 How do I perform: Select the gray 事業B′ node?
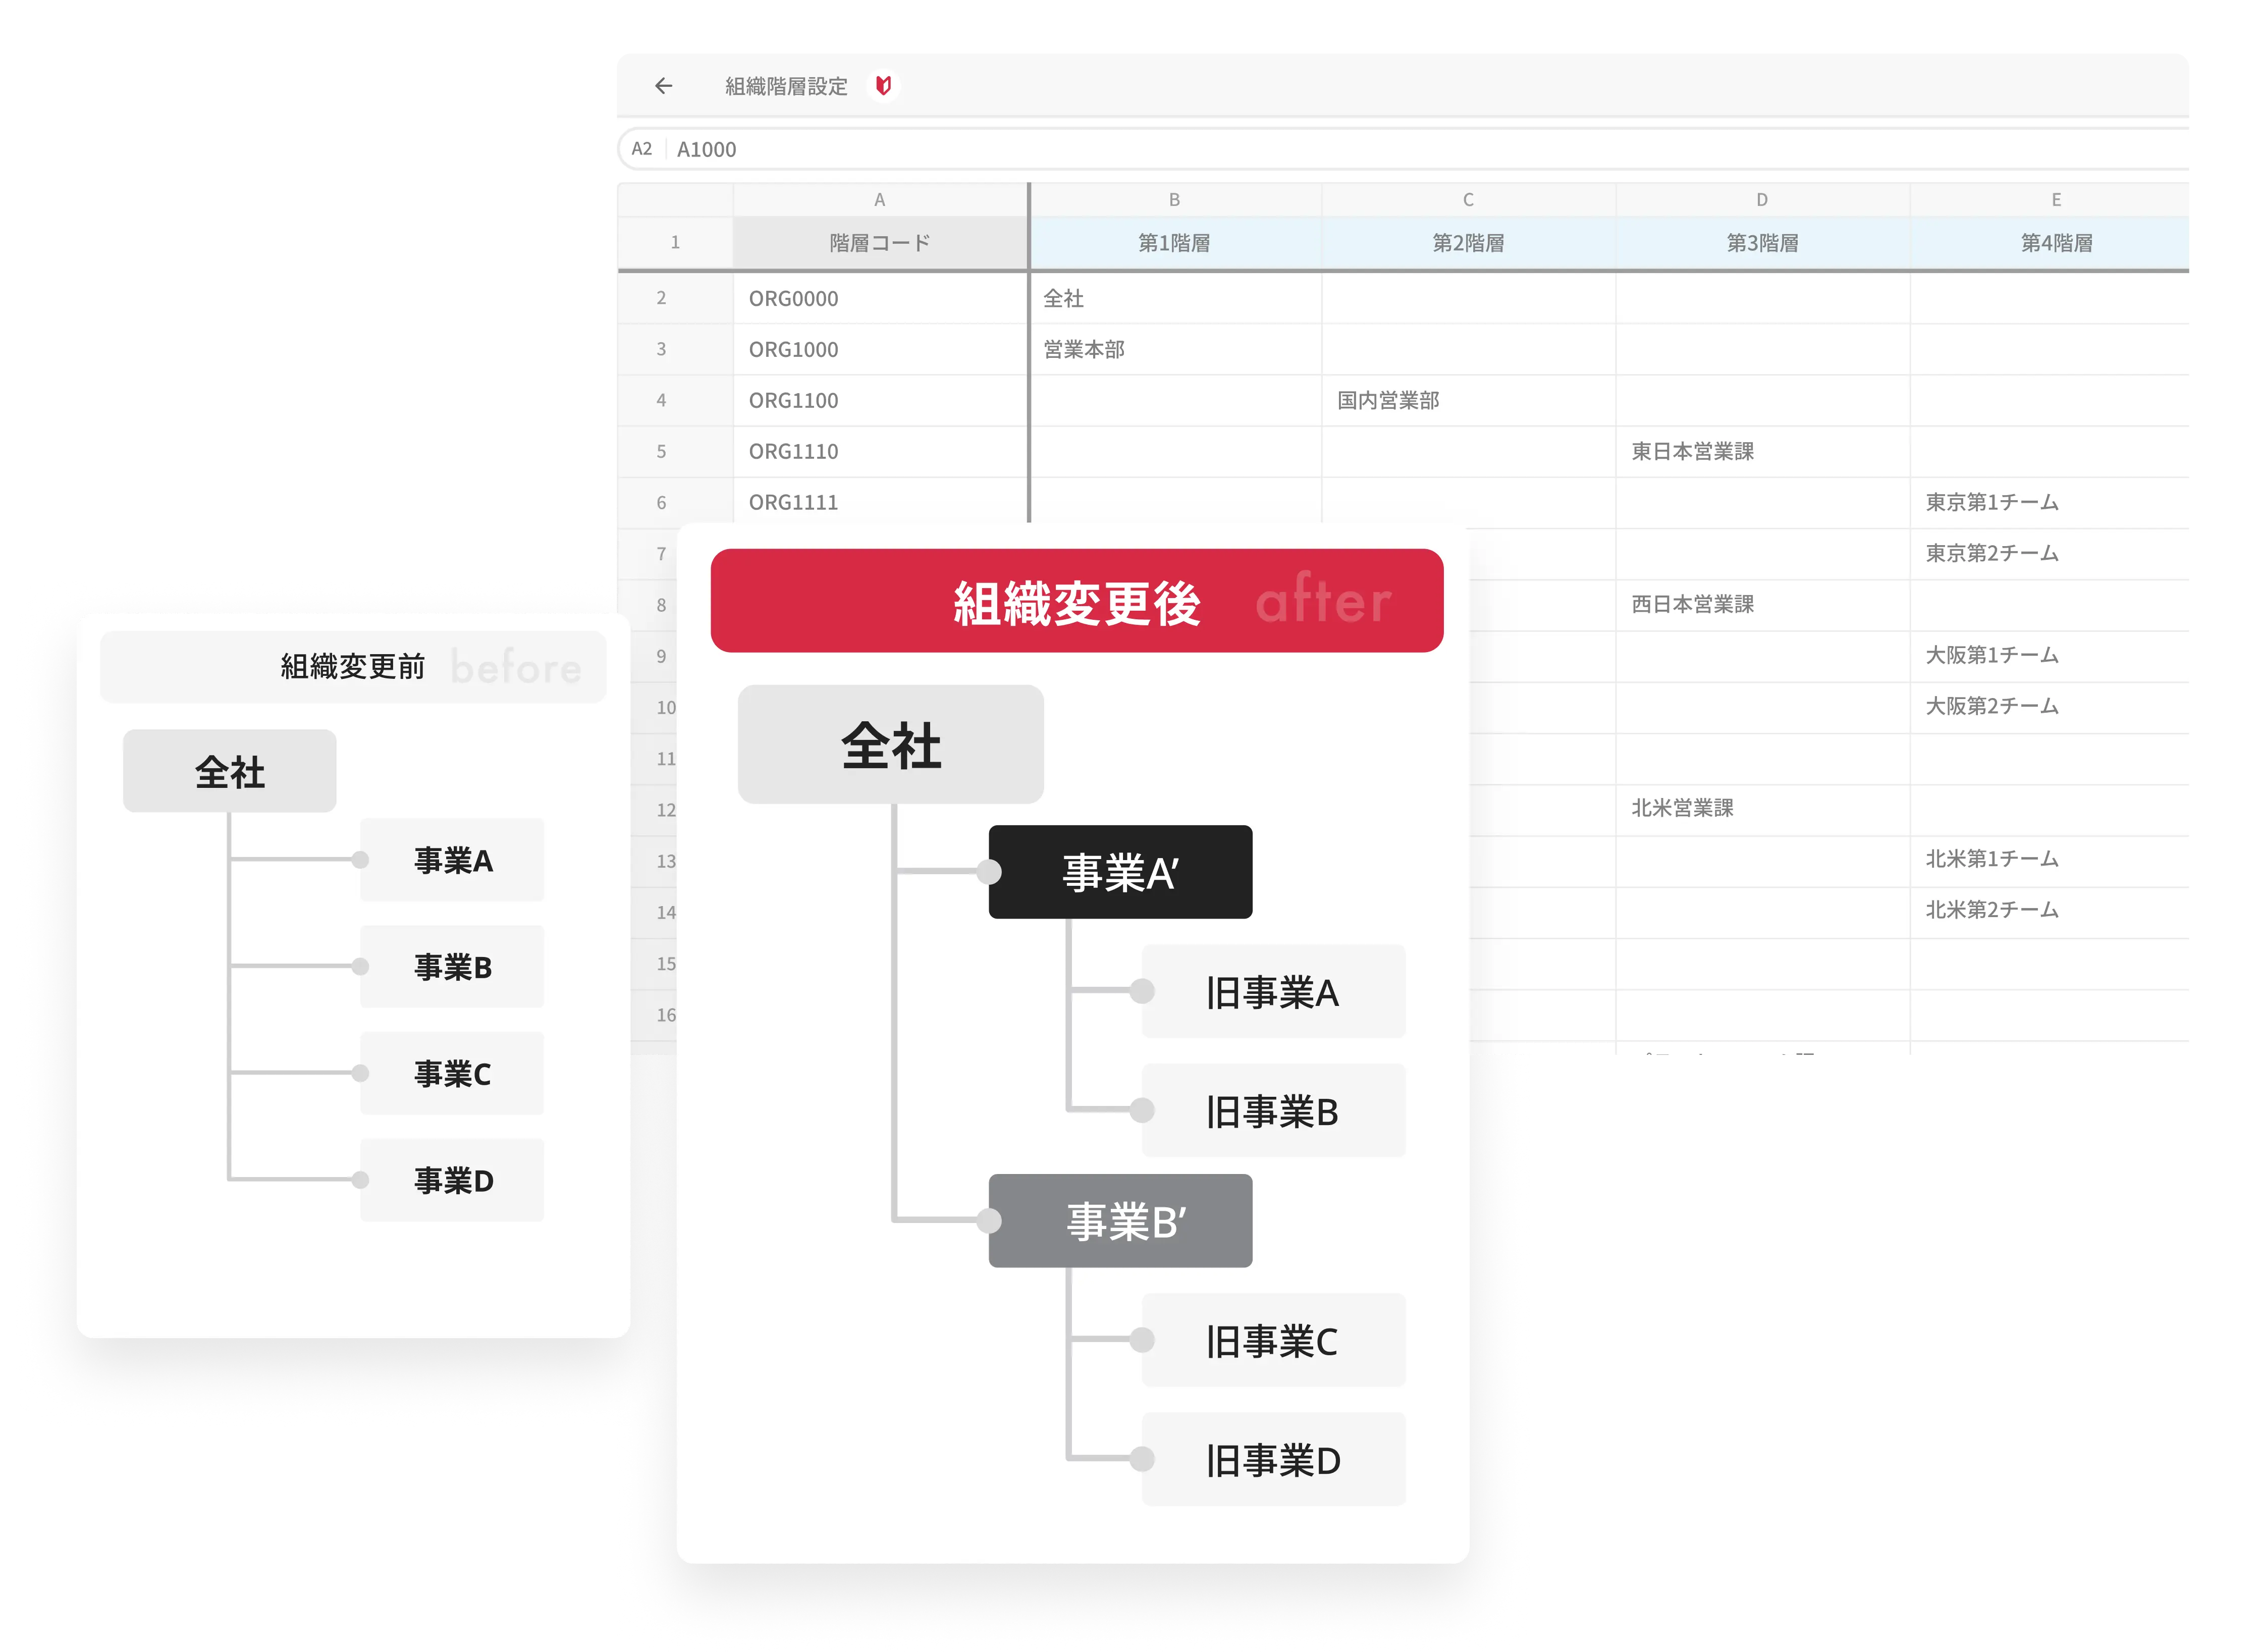tap(1120, 1221)
